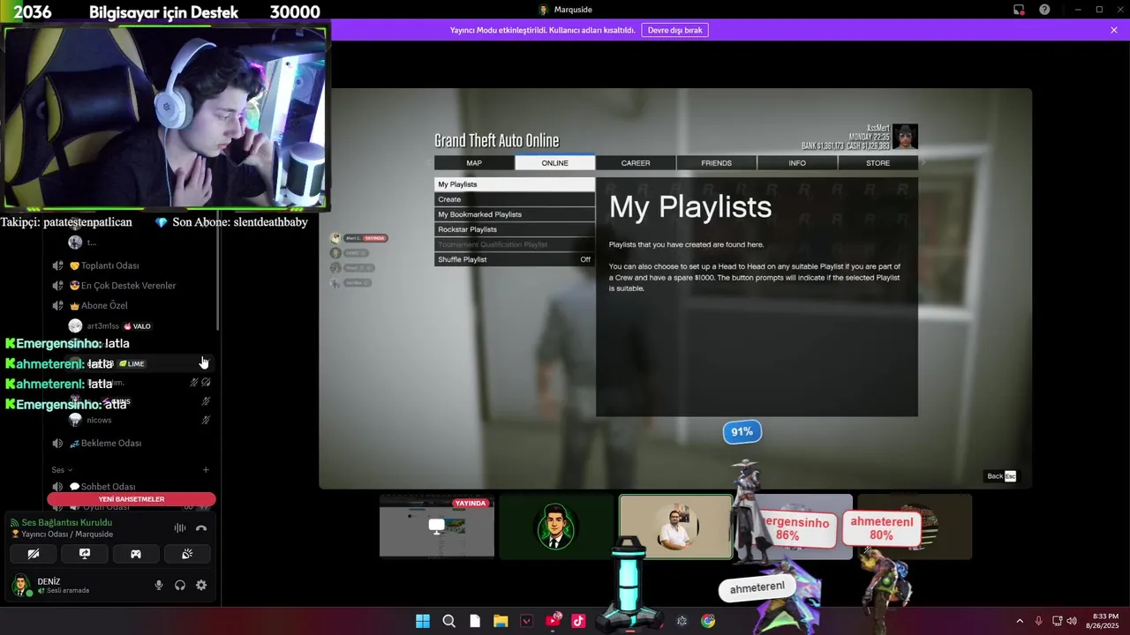Select the YAYINDA stream thumbnail tile
The image size is (1130, 635).
pos(437,527)
